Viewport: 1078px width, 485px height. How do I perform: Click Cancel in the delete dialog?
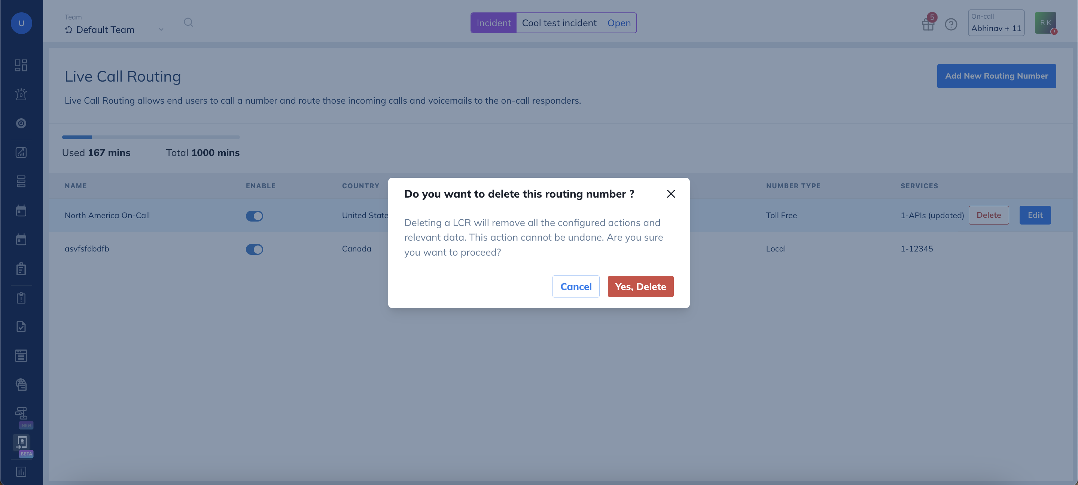click(576, 287)
